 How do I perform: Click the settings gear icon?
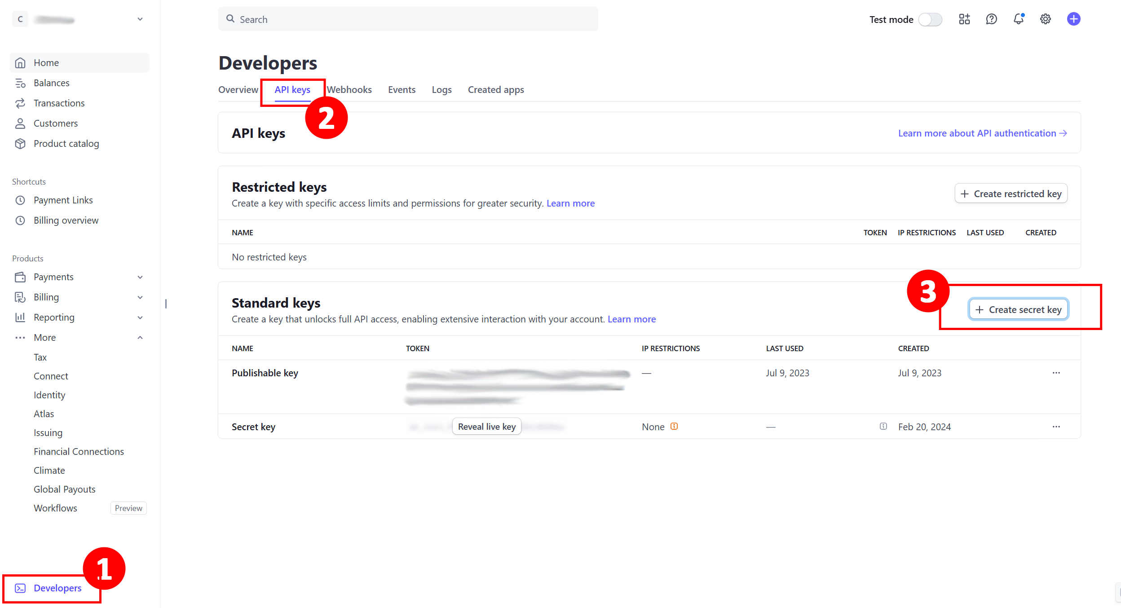click(x=1046, y=19)
